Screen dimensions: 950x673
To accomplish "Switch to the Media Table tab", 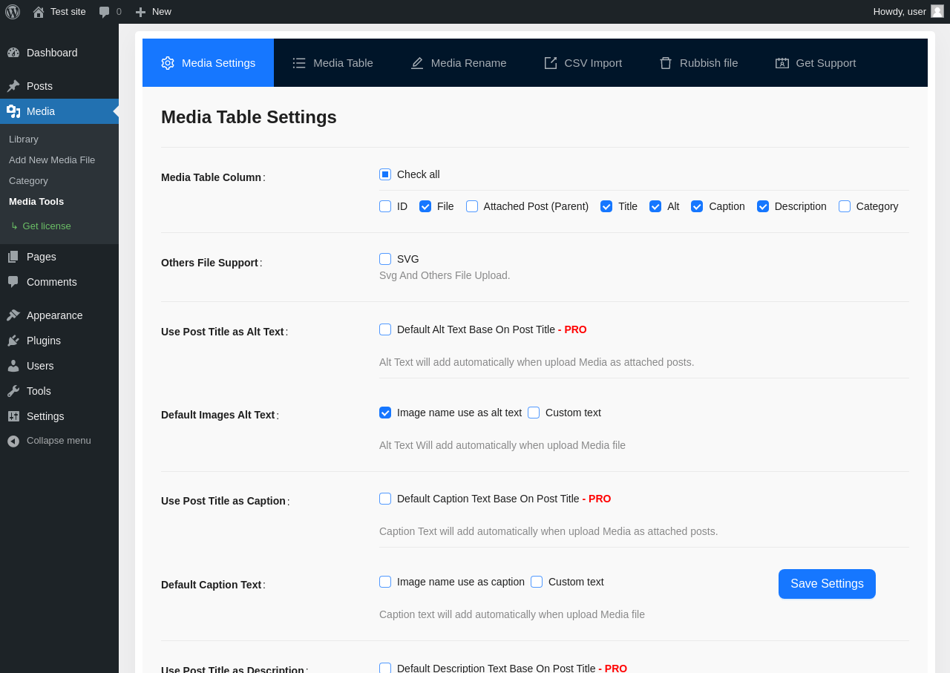I will point(333,63).
